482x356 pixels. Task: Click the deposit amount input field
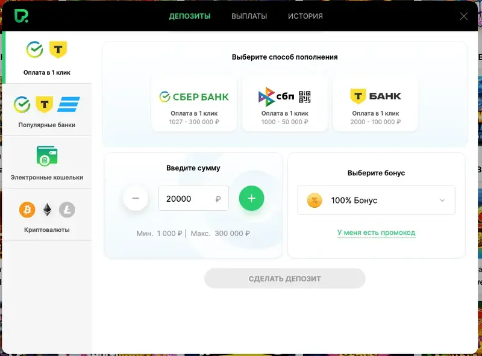(188, 199)
